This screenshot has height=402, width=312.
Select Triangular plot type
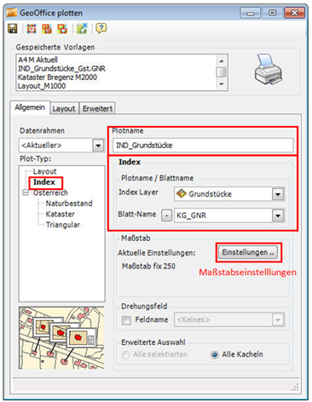coord(63,225)
